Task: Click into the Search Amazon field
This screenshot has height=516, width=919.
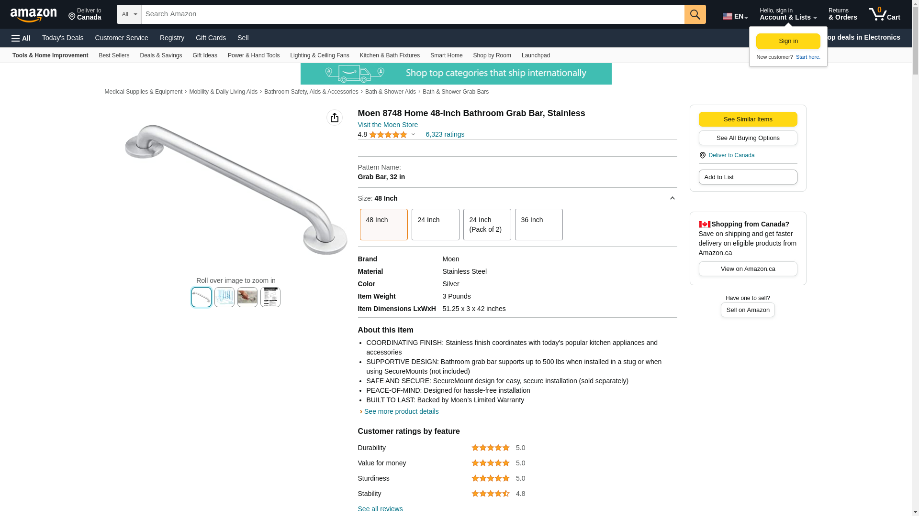Action: pos(413,14)
